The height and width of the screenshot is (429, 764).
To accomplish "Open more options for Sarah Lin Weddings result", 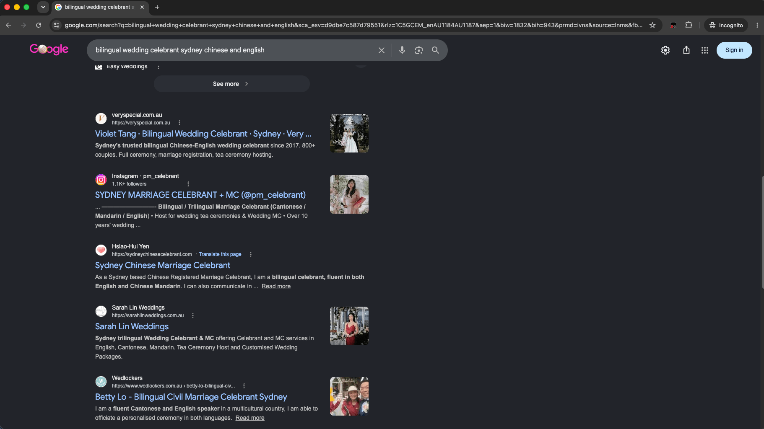I will pos(193,315).
